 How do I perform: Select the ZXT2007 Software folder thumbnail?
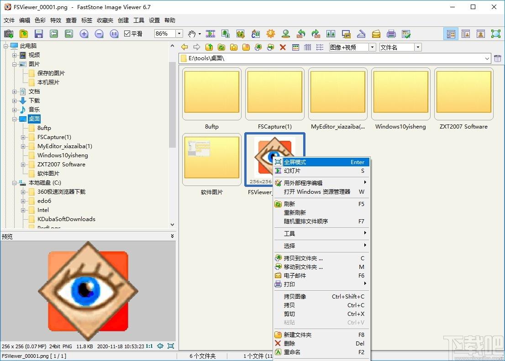click(463, 94)
